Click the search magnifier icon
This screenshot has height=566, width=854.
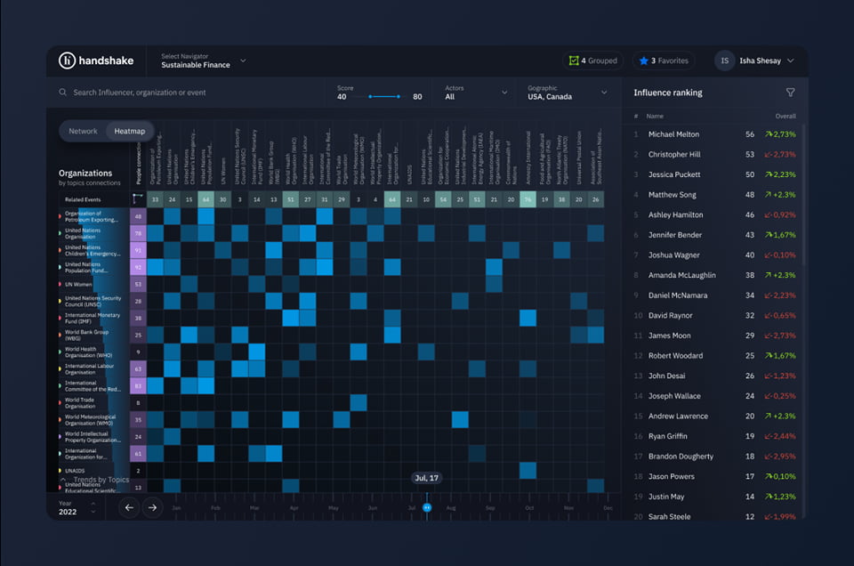coord(62,92)
